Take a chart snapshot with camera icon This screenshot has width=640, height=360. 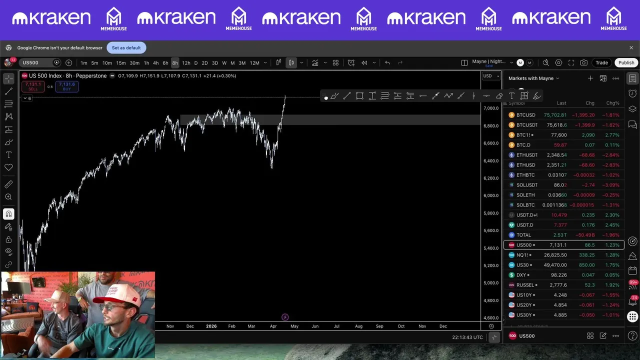click(x=583, y=63)
